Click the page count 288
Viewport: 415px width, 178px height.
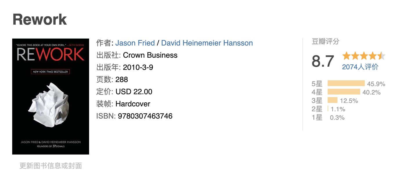(x=122, y=80)
